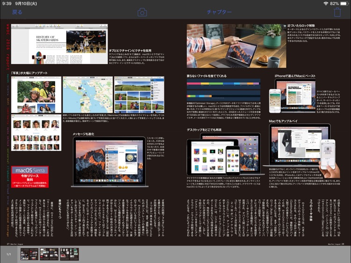Tap the trash can delete icon
Viewport: 351px width, 263px height.
pos(337,12)
